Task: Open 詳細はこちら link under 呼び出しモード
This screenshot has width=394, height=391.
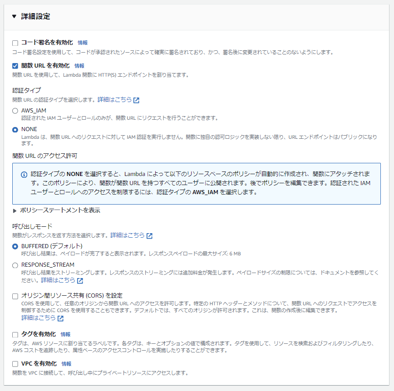Action: pos(128,235)
